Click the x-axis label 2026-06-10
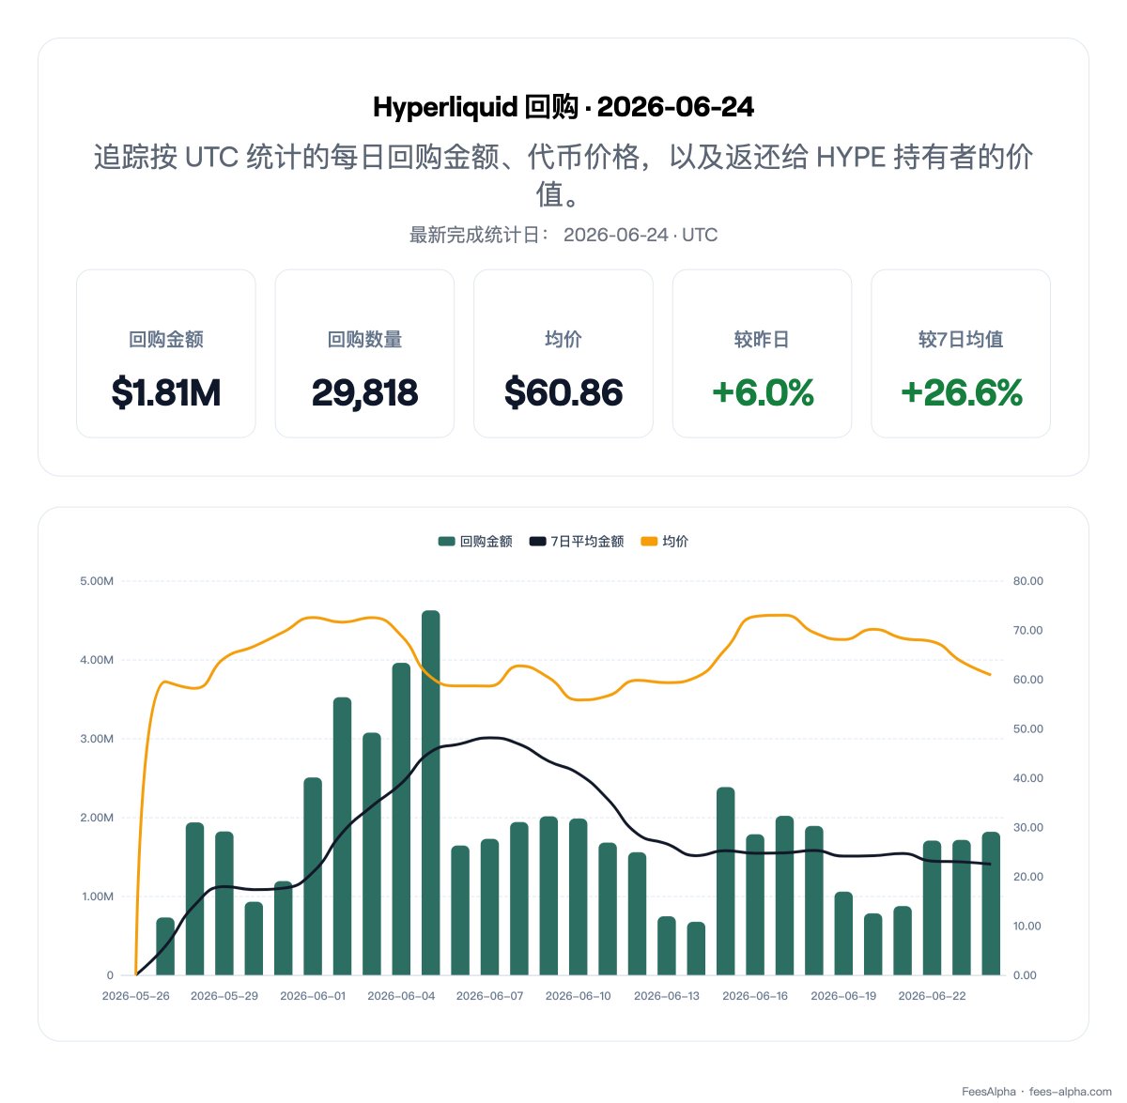This screenshot has height=1103, width=1127. [579, 996]
